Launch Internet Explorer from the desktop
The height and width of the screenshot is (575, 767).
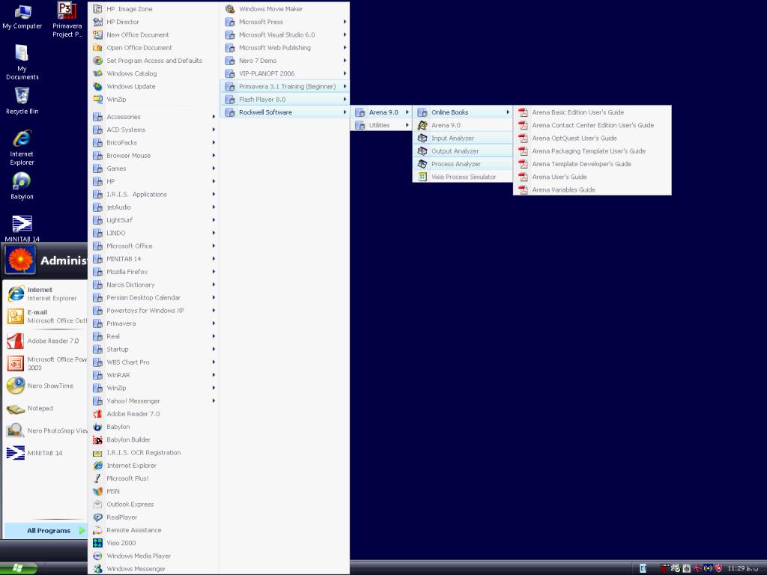click(x=22, y=147)
